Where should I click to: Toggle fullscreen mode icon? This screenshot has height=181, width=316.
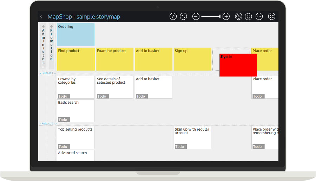(271, 16)
